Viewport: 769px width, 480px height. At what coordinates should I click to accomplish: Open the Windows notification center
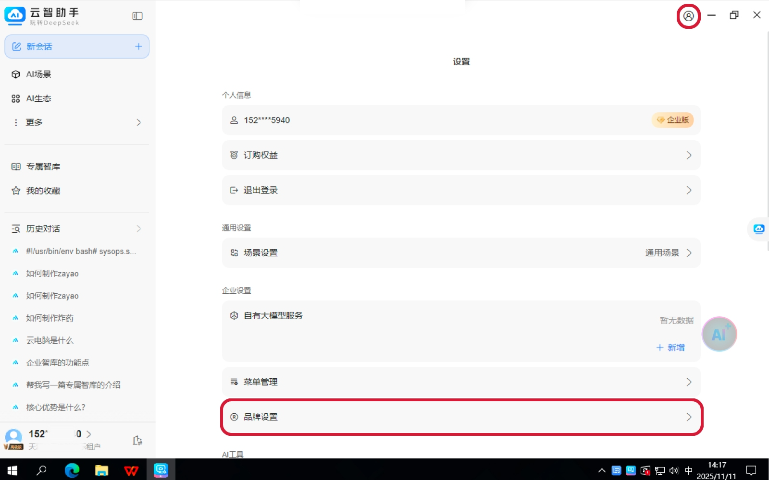point(751,470)
